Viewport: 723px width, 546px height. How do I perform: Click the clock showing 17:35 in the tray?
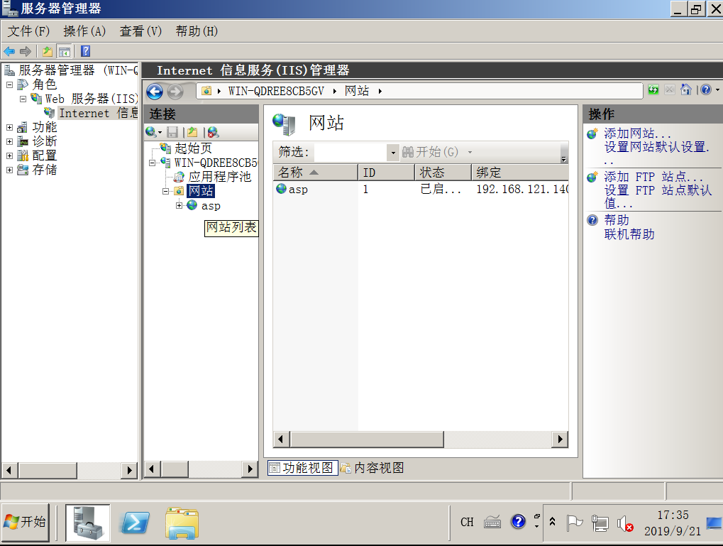click(673, 515)
